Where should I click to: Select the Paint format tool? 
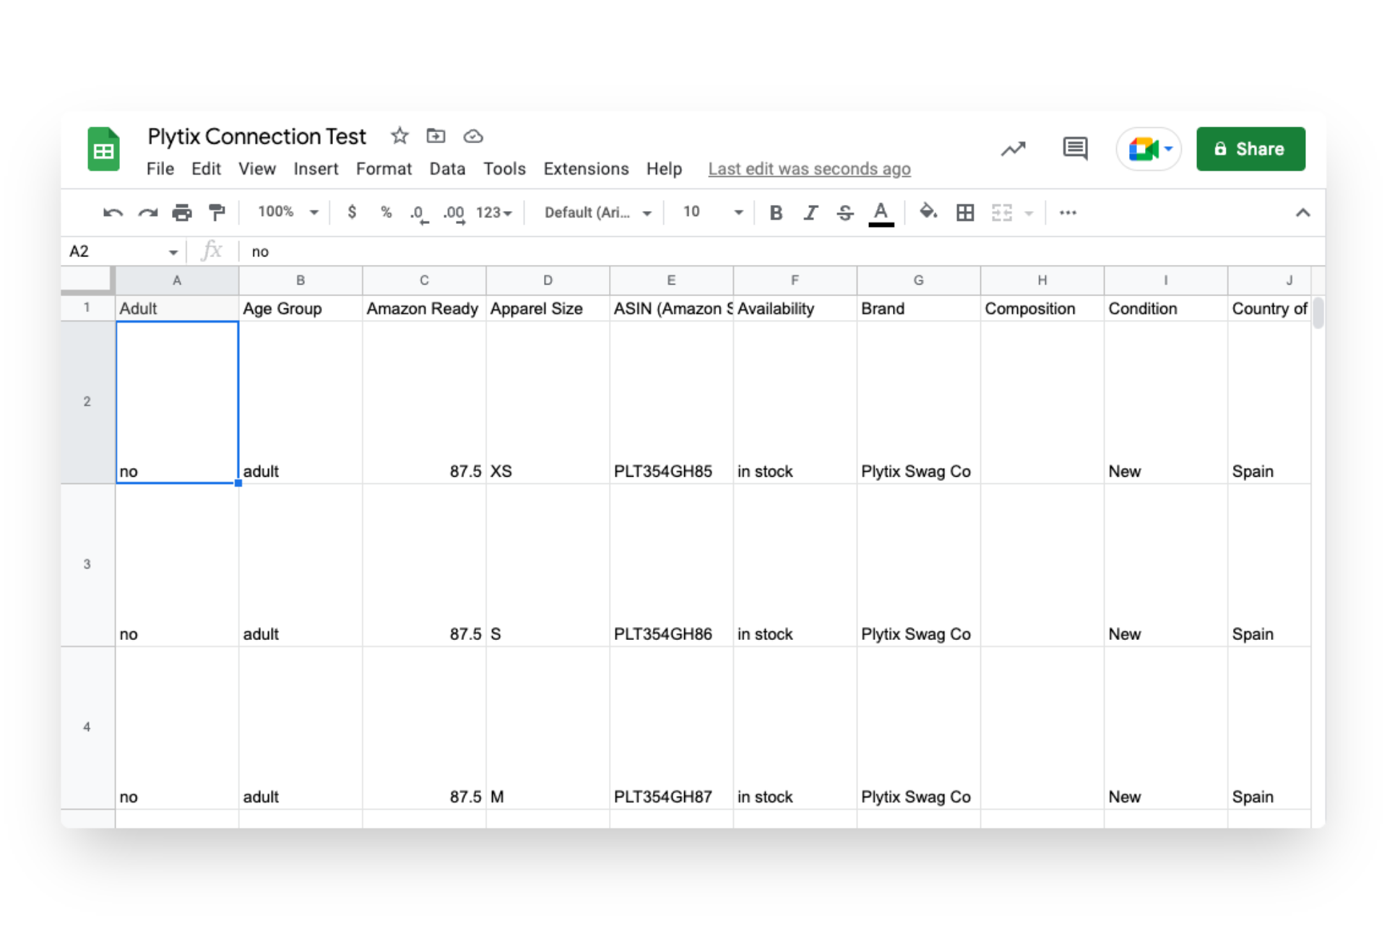(217, 212)
